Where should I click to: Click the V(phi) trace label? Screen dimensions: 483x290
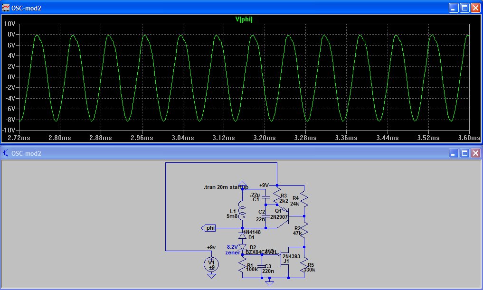[x=244, y=19]
